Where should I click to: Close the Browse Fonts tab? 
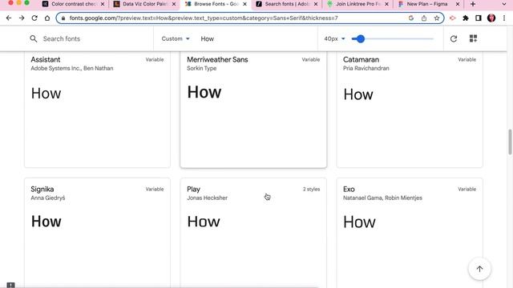pos(244,4)
